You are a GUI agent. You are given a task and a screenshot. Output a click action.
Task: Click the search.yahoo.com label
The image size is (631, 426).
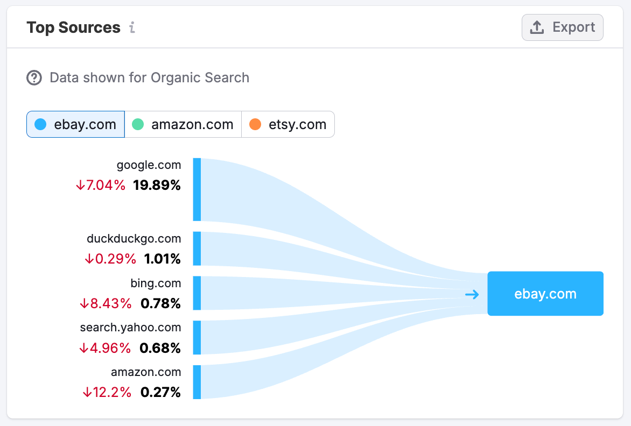coord(130,327)
